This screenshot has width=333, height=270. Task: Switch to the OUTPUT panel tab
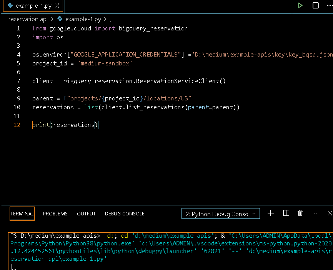click(x=86, y=213)
